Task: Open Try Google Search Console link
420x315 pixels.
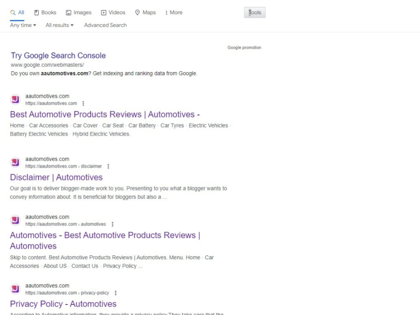Action: coord(58,55)
